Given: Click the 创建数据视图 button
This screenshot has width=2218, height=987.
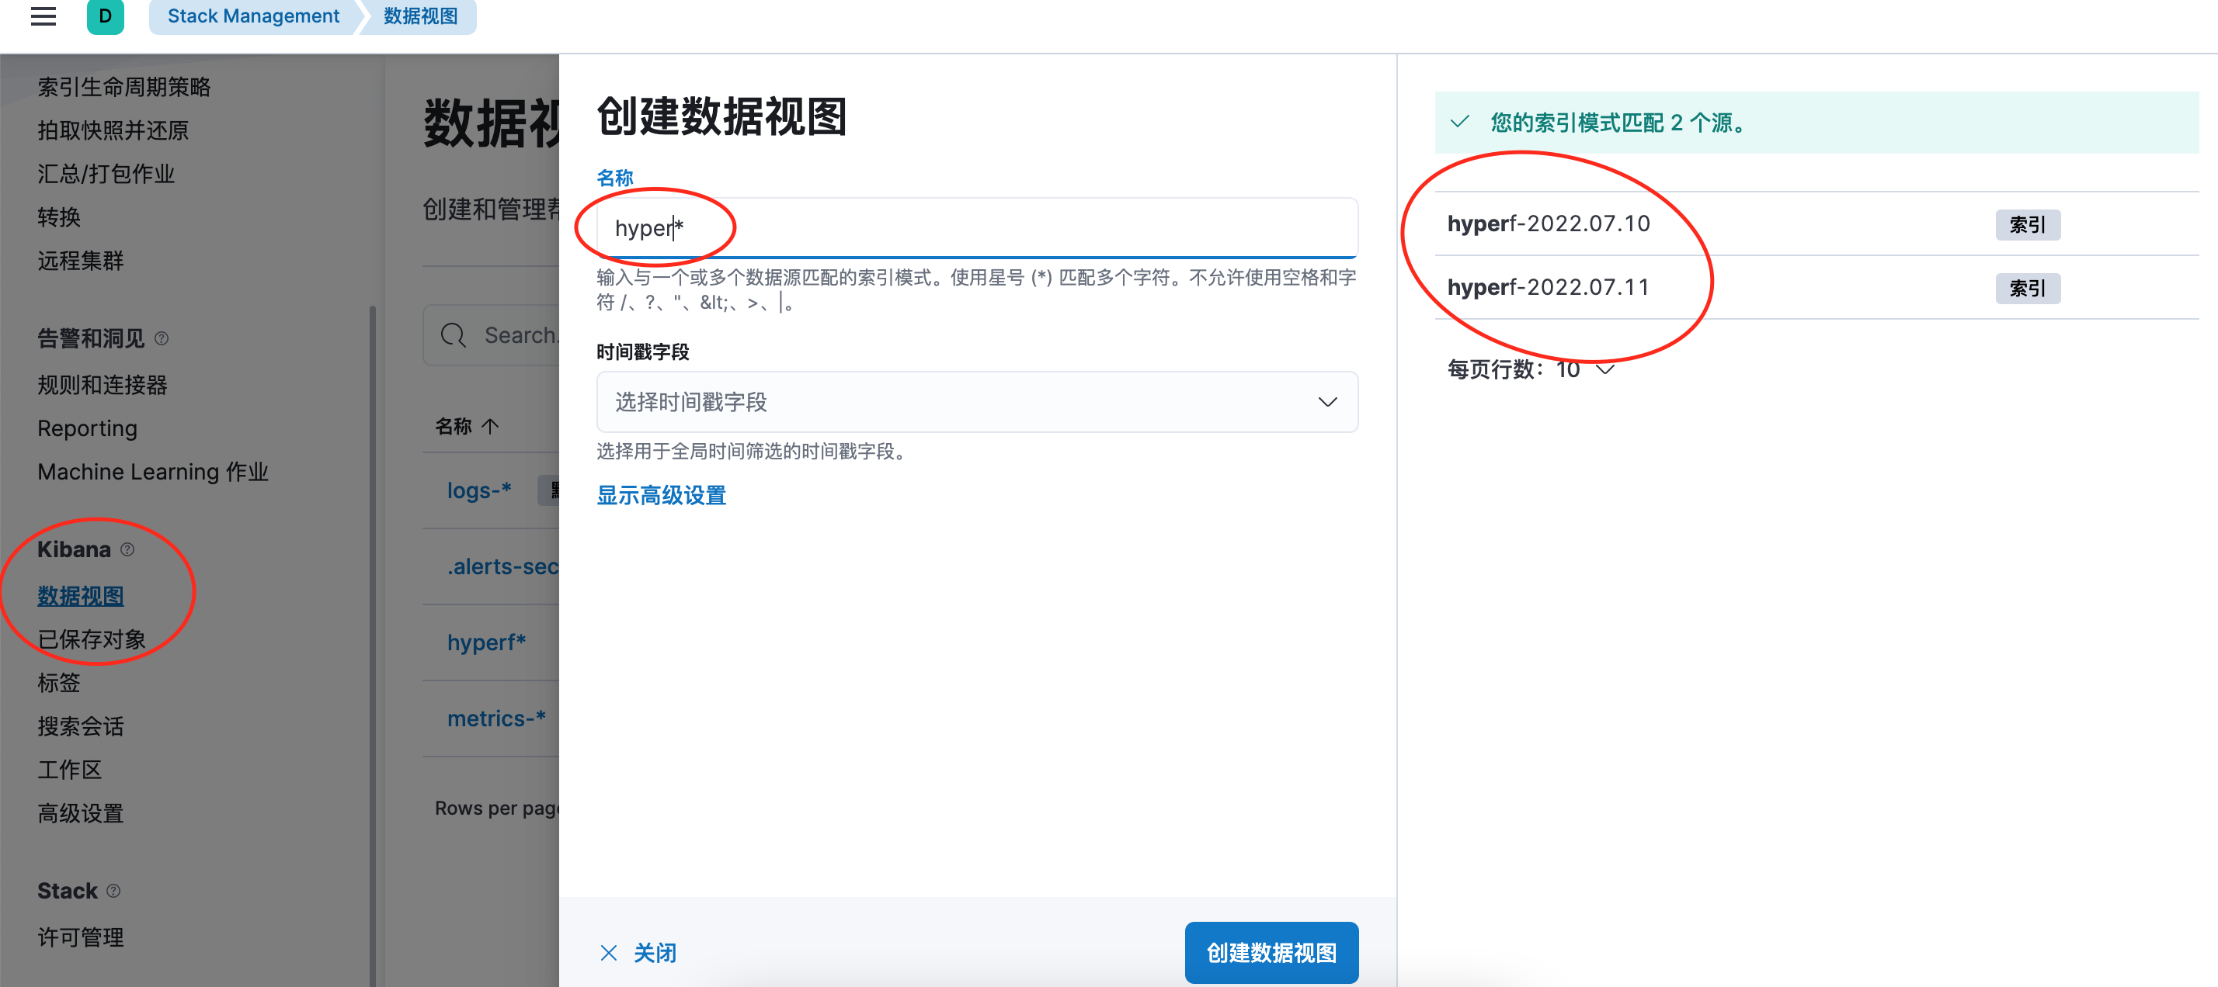Looking at the screenshot, I should pos(1272,953).
